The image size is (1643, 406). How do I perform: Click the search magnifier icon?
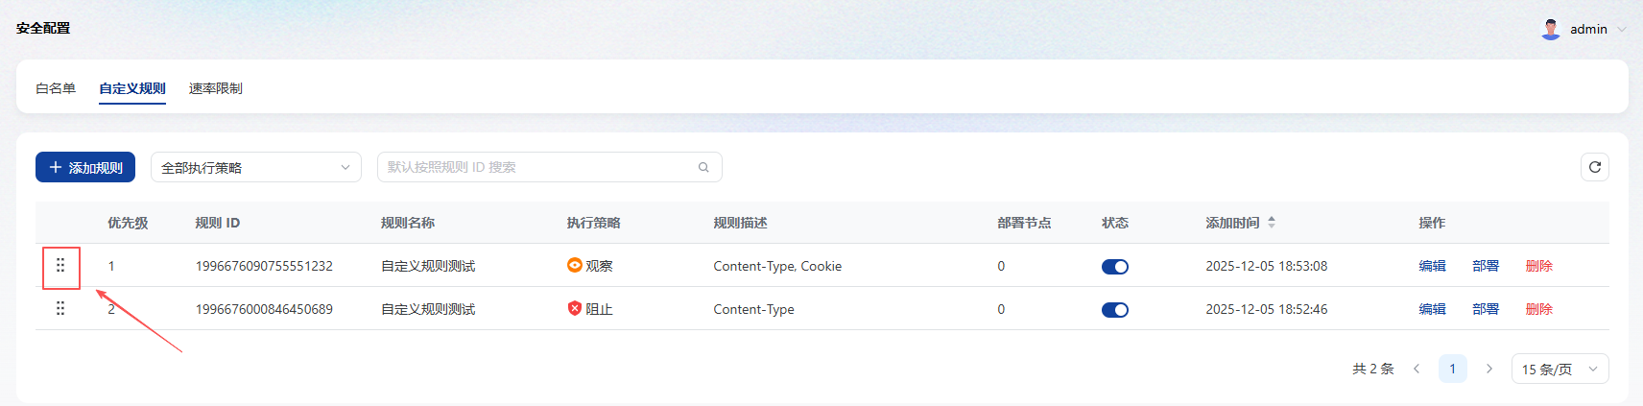703,167
